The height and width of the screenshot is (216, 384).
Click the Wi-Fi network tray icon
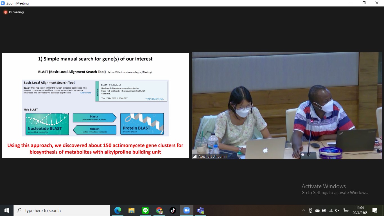[331, 210]
